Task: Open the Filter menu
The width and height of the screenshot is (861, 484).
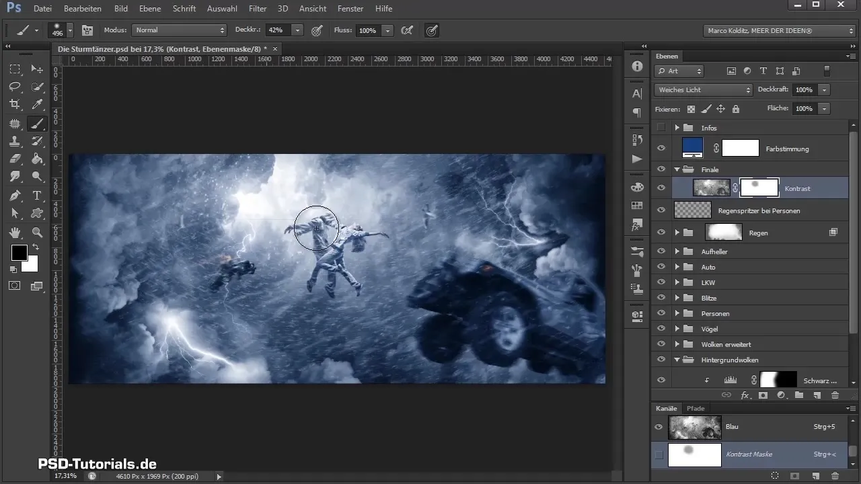Action: pyautogui.click(x=258, y=9)
